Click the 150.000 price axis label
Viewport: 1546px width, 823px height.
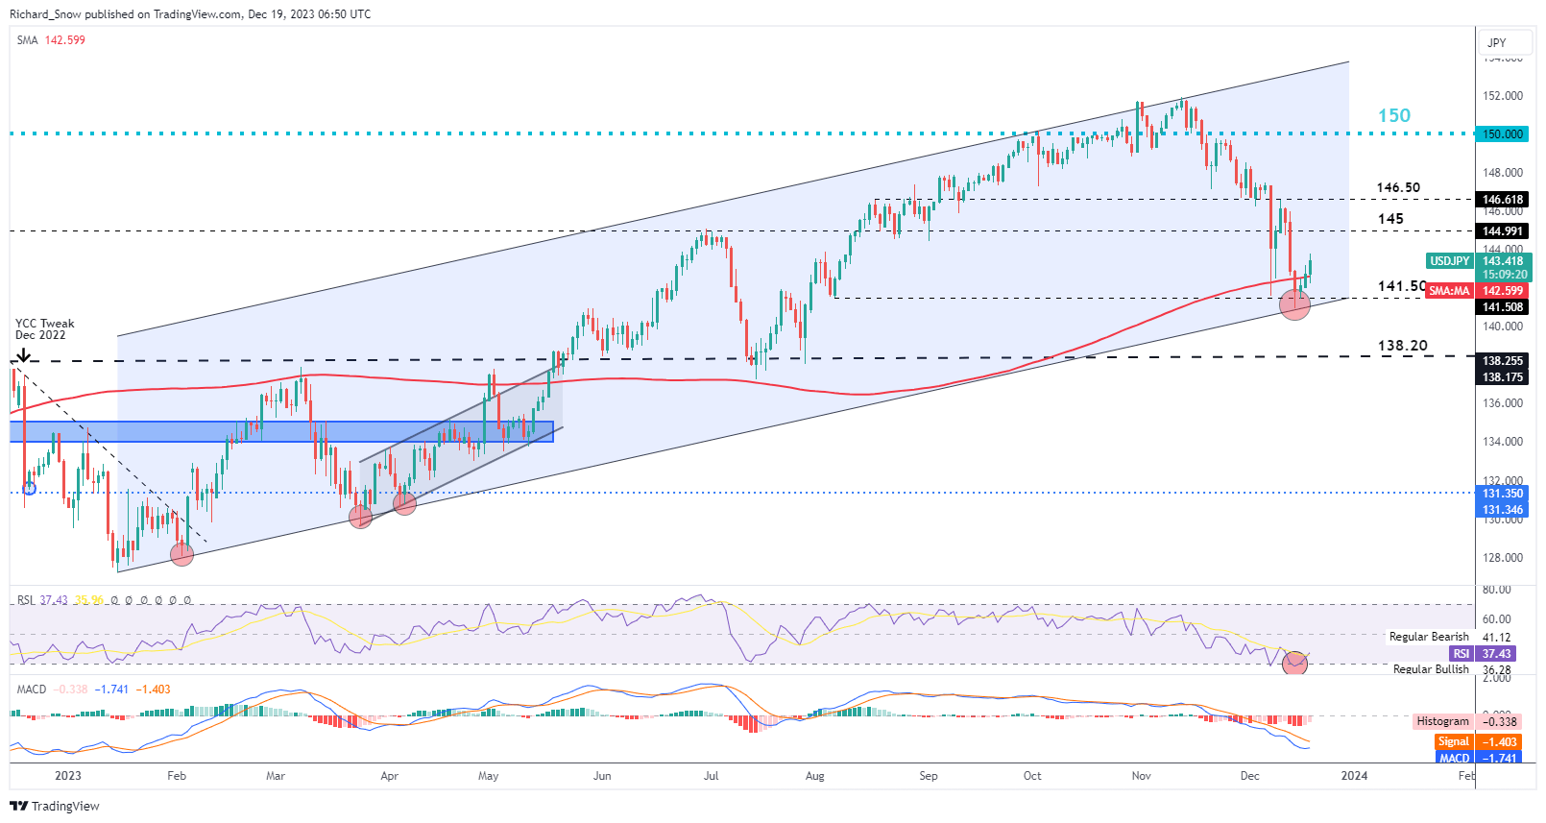(1503, 134)
